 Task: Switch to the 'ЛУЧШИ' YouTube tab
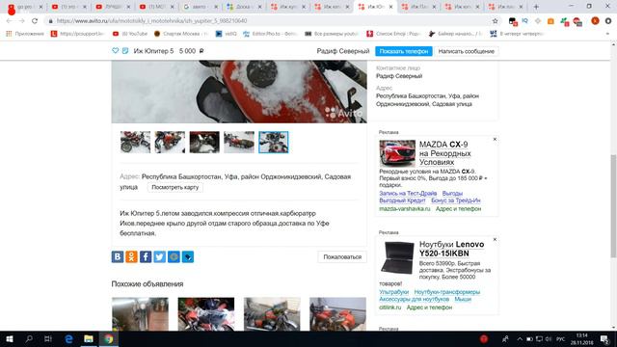(113, 7)
